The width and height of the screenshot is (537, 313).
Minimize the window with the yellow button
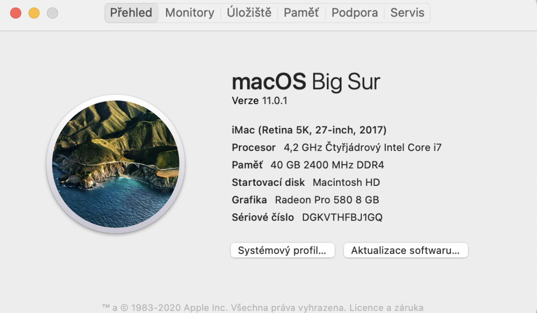click(x=34, y=13)
